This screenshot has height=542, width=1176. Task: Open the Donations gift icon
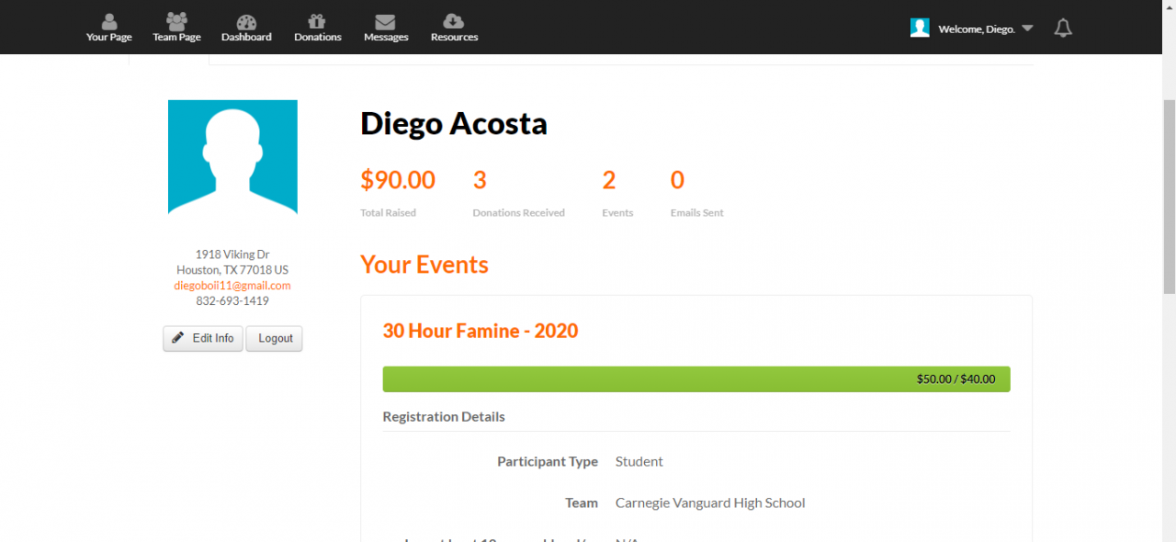[x=317, y=22]
